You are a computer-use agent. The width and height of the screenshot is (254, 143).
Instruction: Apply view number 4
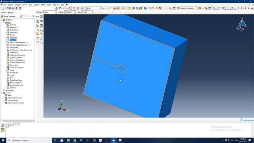click(248, 8)
